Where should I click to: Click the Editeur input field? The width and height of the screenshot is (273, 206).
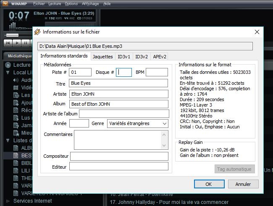pos(119,166)
